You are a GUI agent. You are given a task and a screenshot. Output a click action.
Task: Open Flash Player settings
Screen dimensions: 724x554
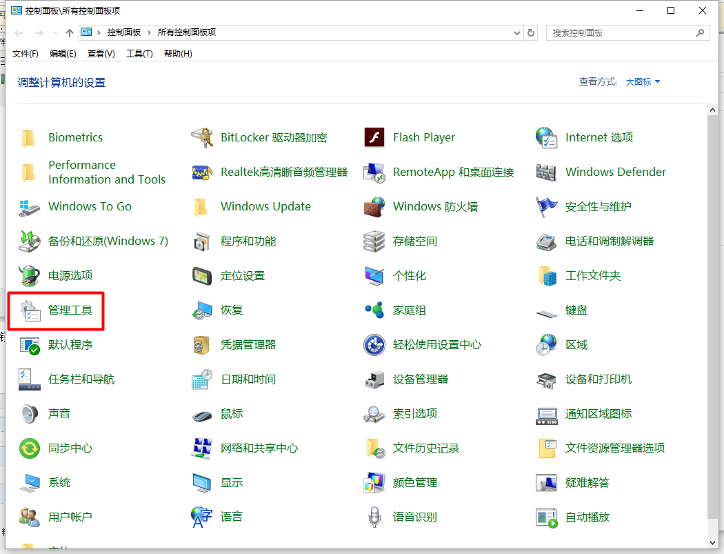[423, 137]
